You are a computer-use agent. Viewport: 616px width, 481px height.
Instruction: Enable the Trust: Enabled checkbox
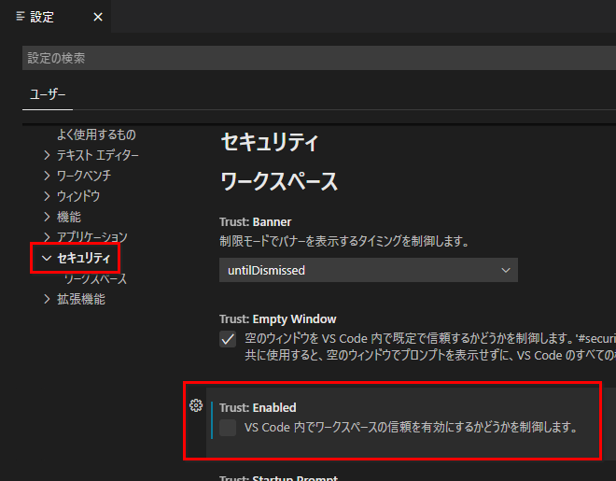pyautogui.click(x=228, y=428)
